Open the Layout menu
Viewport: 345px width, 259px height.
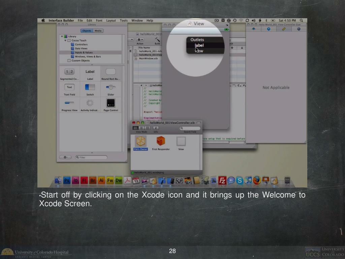(111, 21)
